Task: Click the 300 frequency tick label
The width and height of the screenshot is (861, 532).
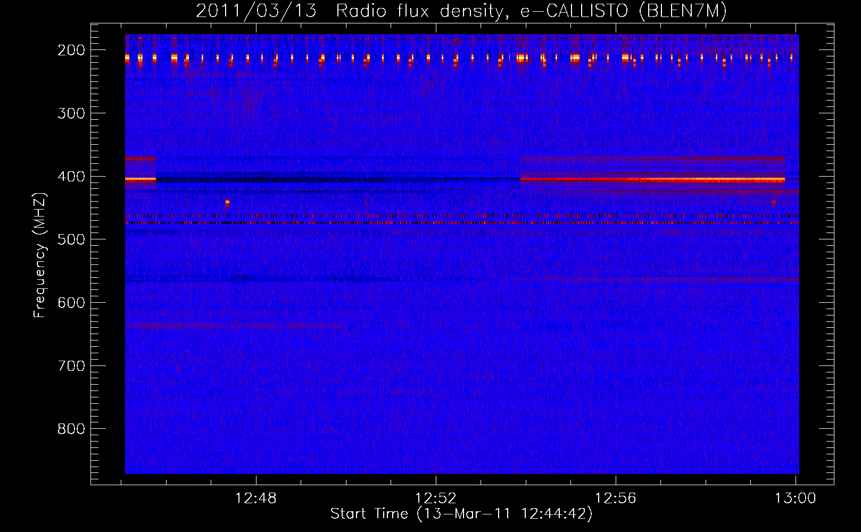Action: click(x=71, y=113)
